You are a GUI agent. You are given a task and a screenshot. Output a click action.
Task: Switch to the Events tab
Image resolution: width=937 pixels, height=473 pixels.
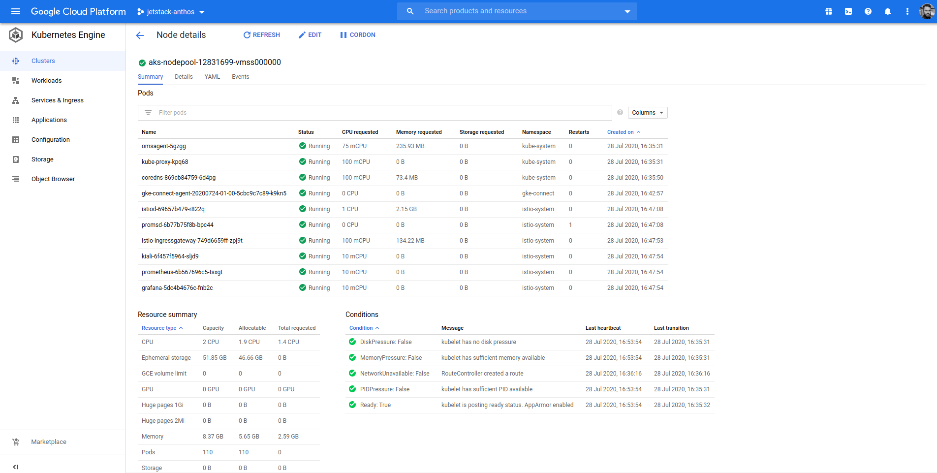coord(241,77)
